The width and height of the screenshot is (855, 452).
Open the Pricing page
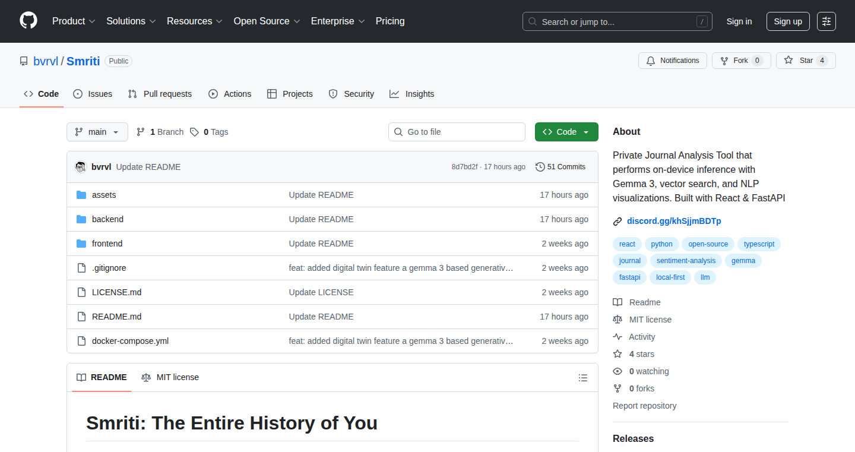click(x=390, y=21)
